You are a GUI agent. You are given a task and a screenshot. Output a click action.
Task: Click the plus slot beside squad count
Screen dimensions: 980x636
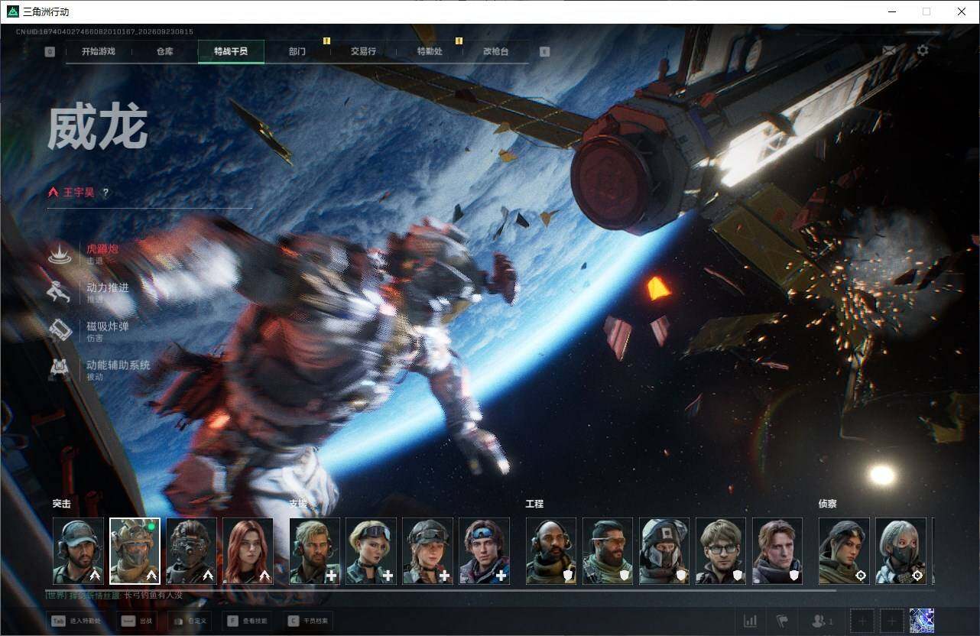[x=862, y=621]
